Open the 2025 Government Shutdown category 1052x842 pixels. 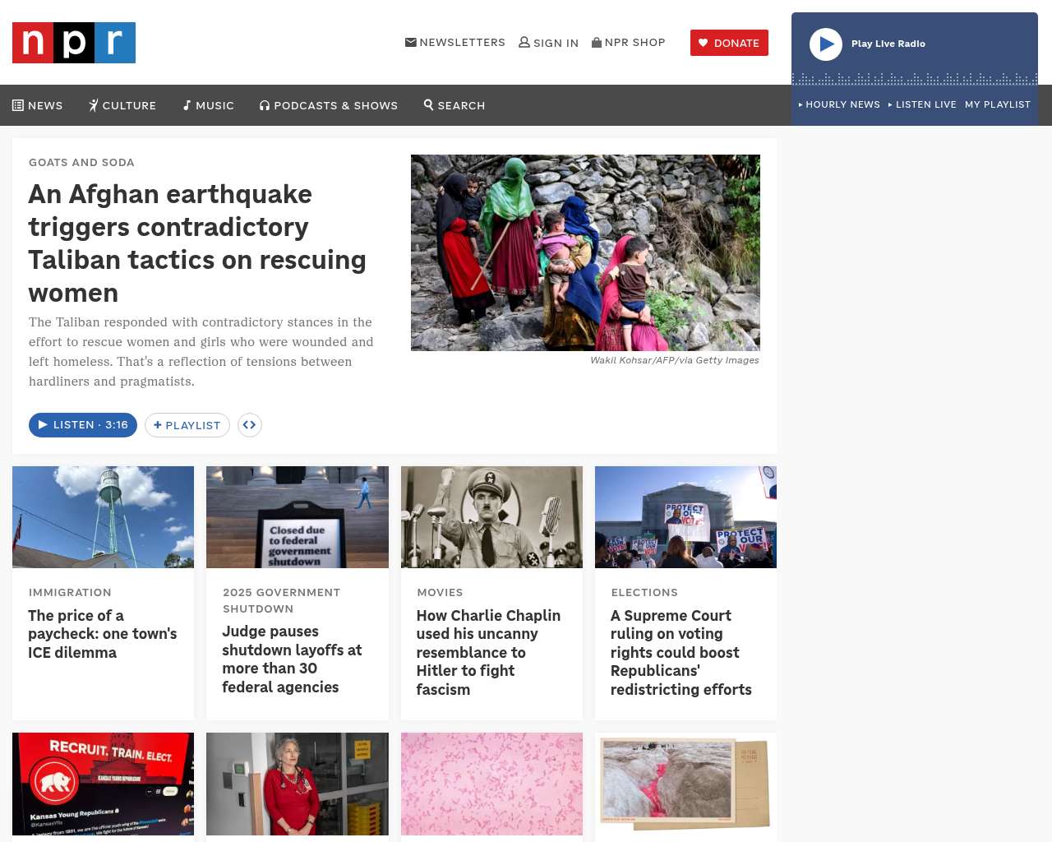tap(281, 600)
